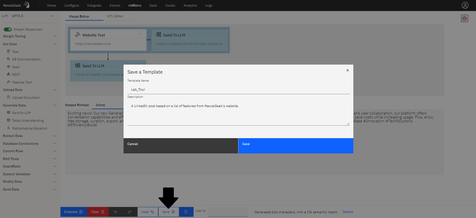Click the Description text area
The image size is (476, 218).
(x=238, y=113)
